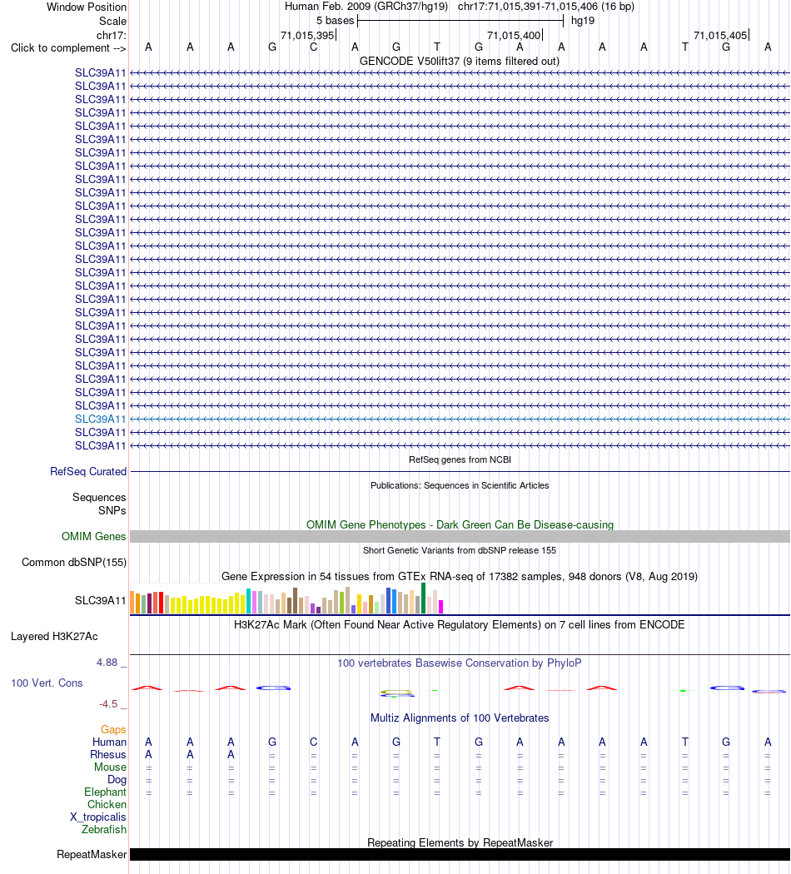
Task: Click the "chr17:" ruler label
Action: point(112,35)
